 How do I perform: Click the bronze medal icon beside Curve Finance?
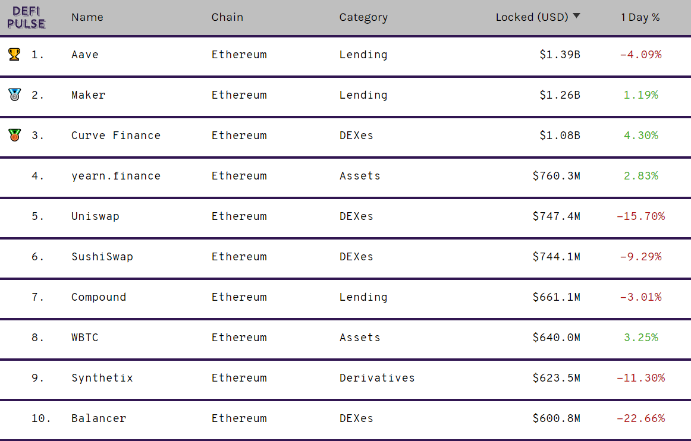pyautogui.click(x=14, y=135)
